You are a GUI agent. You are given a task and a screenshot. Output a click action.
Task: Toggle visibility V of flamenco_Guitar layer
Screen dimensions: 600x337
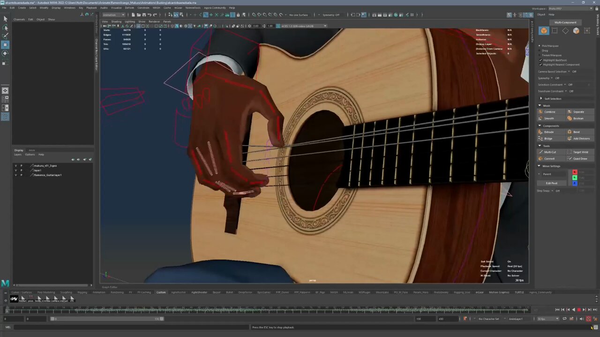15,175
